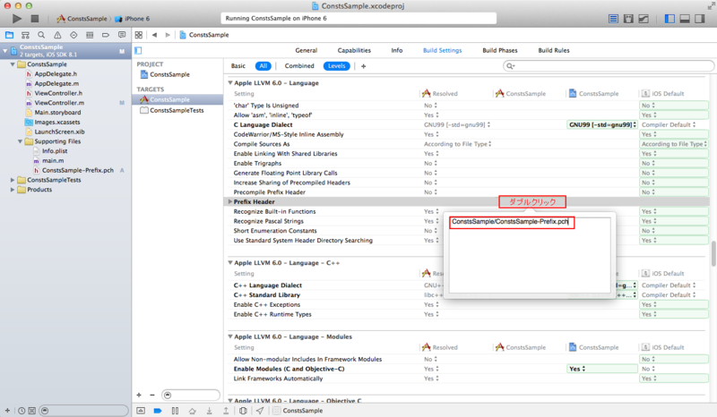Screen dimensions: 717x417
Task: Go forward in editor history
Action: coord(168,35)
